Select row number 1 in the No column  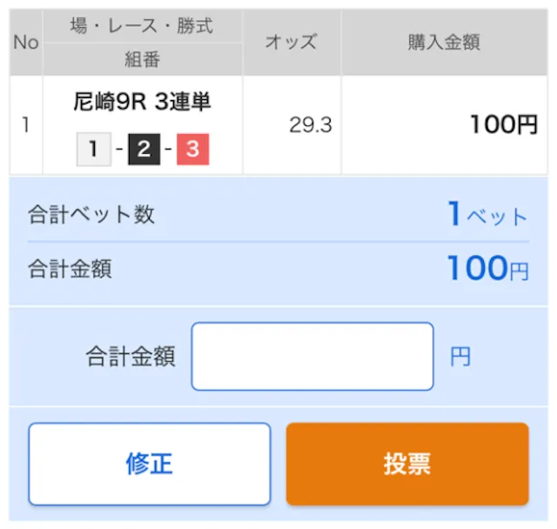(x=26, y=125)
